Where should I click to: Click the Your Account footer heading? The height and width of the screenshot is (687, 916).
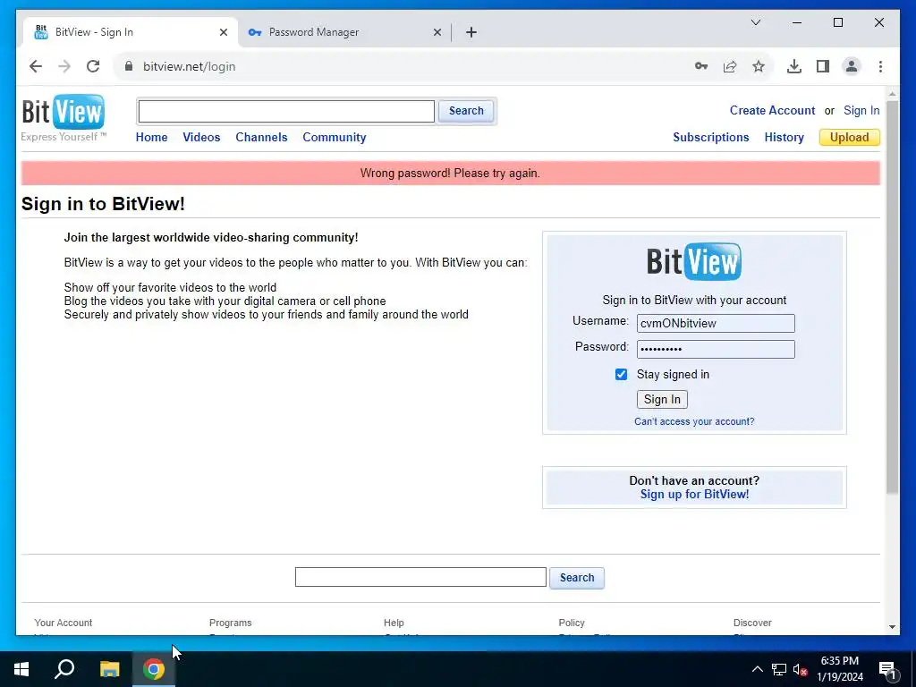(64, 623)
